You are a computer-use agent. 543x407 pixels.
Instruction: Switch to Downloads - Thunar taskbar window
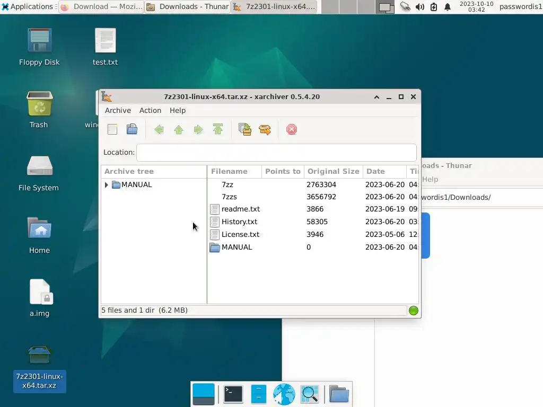pyautogui.click(x=187, y=6)
